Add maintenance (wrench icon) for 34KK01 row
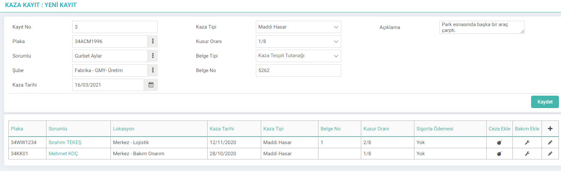 [527, 154]
